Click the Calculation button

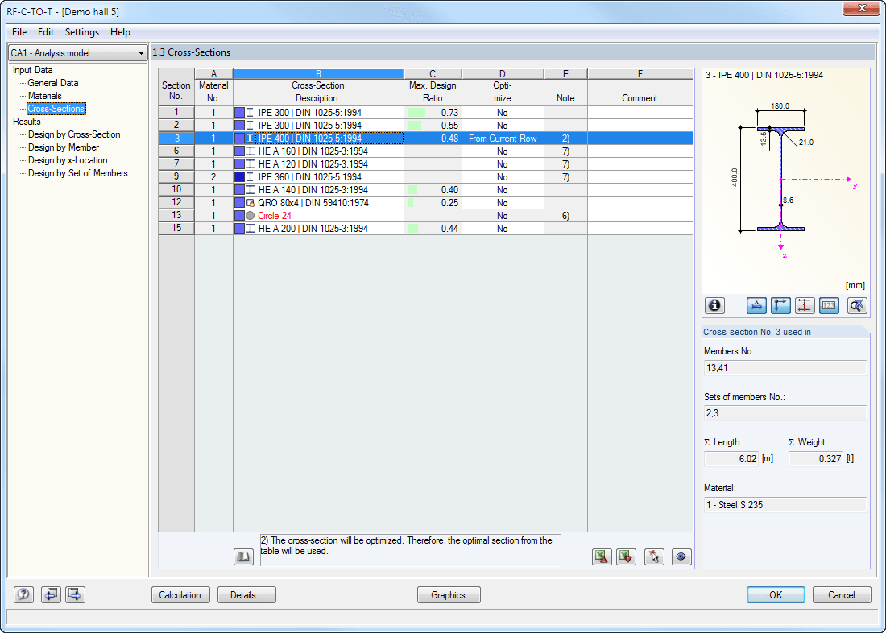[x=180, y=595]
